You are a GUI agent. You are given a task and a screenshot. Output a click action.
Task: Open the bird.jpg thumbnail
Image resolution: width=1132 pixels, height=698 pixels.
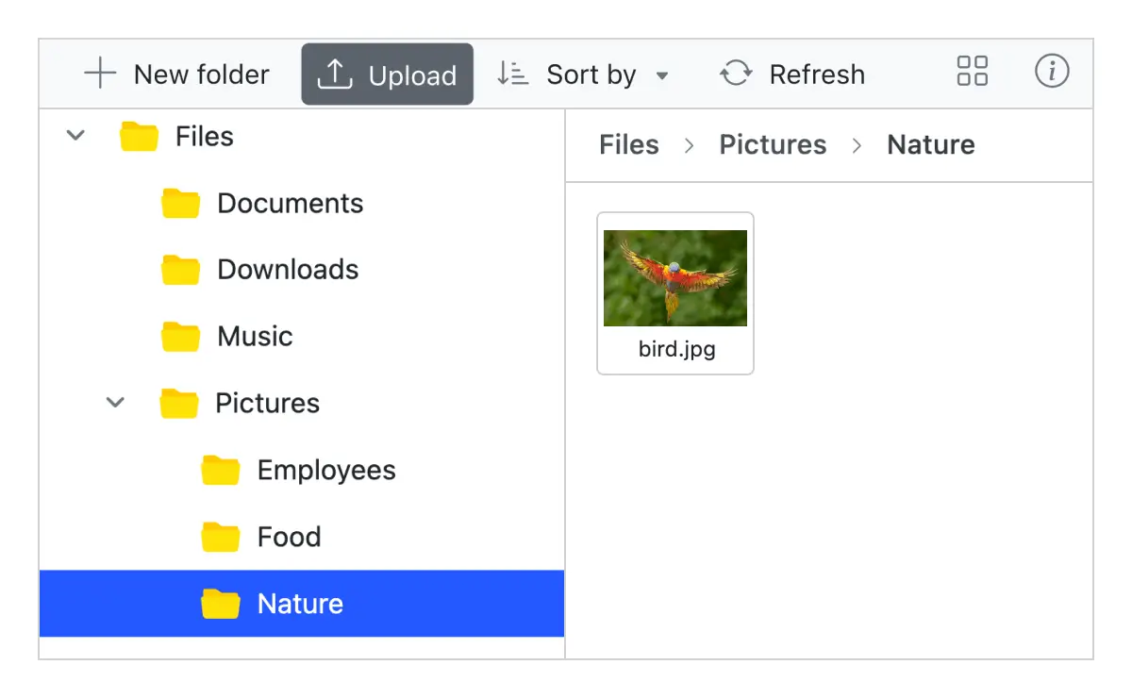tap(674, 277)
